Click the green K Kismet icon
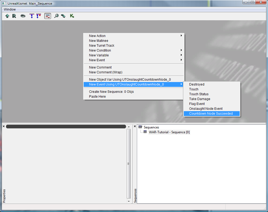Viewport: 268px width, 212px height. pyautogui.click(x=72, y=16)
